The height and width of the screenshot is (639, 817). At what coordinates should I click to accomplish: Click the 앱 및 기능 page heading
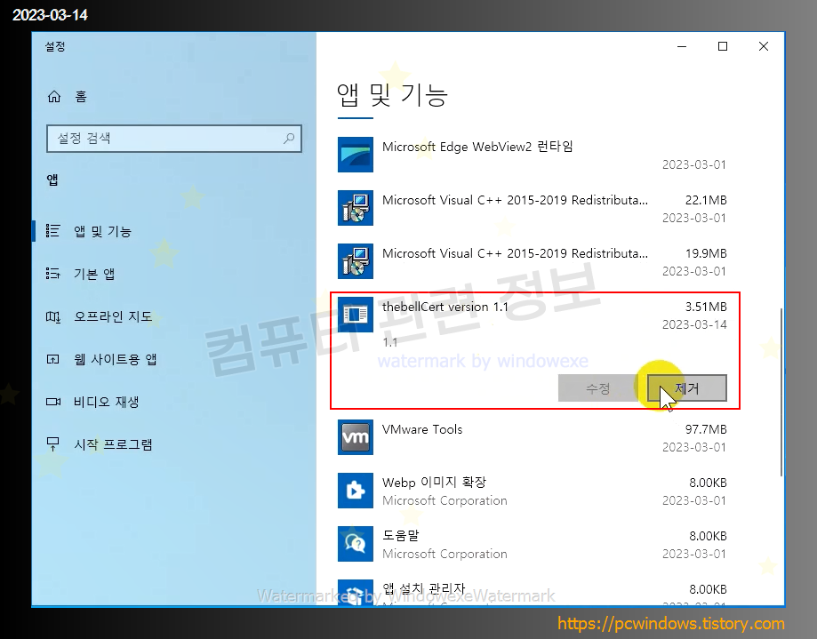tap(392, 95)
